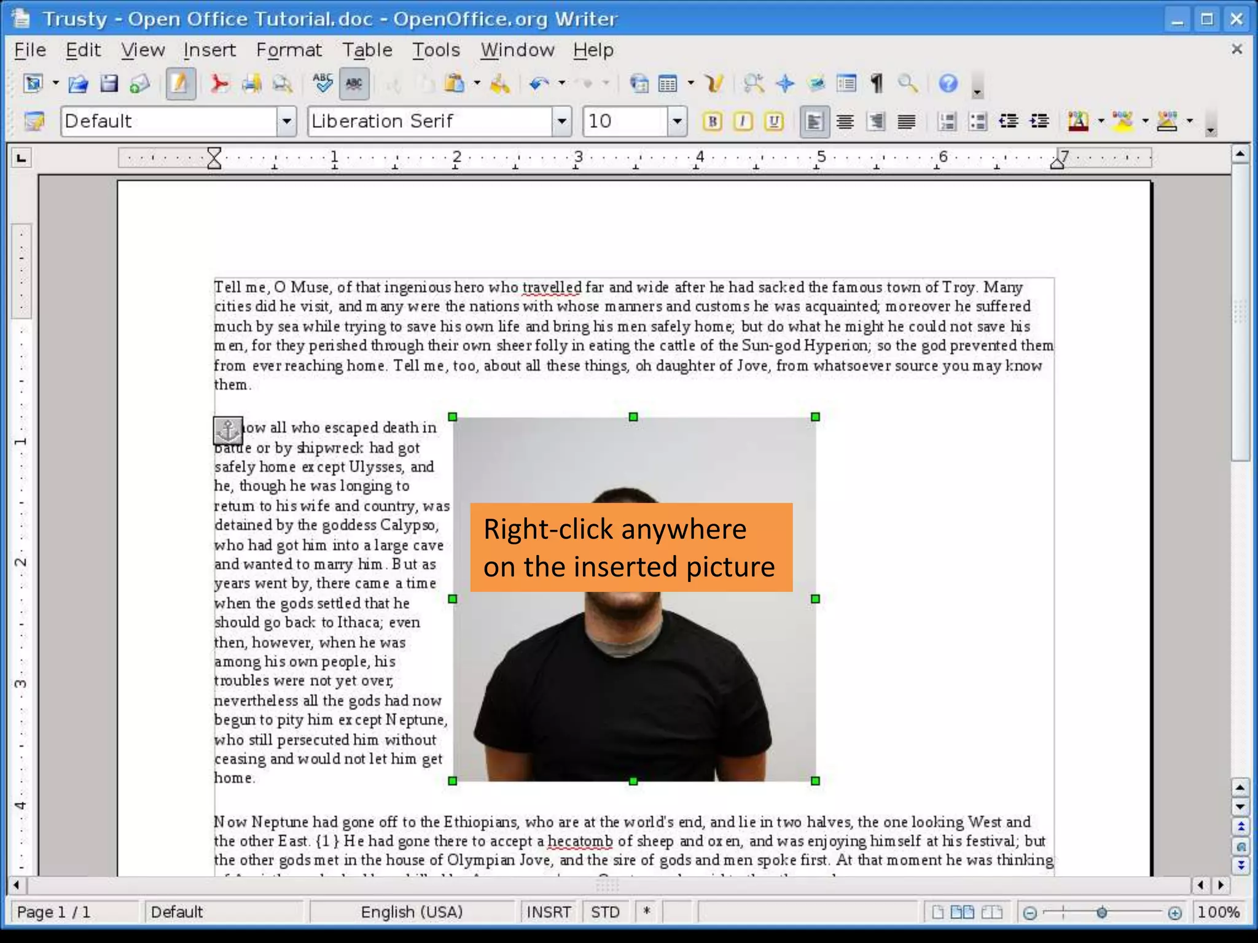This screenshot has width=1258, height=943.
Task: Open the Insert menu
Action: 209,50
